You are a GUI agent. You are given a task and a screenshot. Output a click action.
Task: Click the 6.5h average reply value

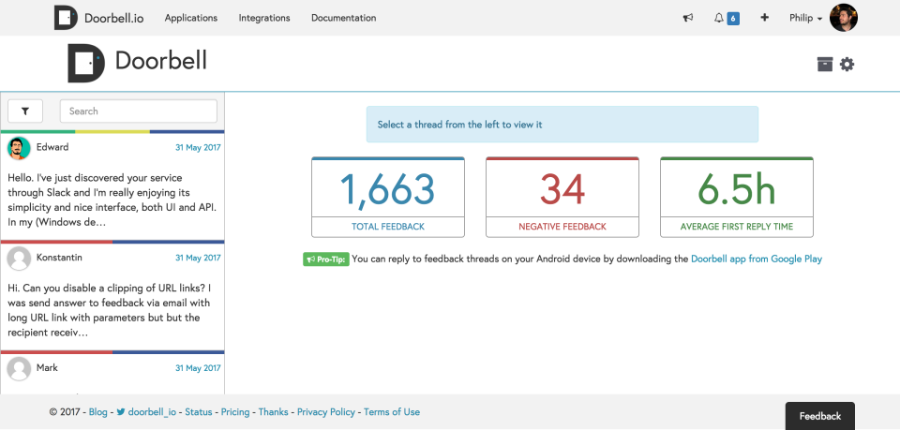(x=737, y=189)
